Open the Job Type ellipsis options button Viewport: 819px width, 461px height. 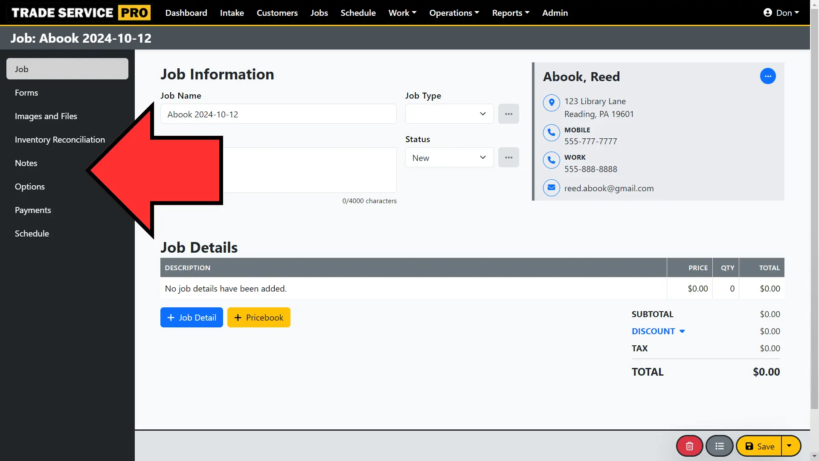point(508,114)
